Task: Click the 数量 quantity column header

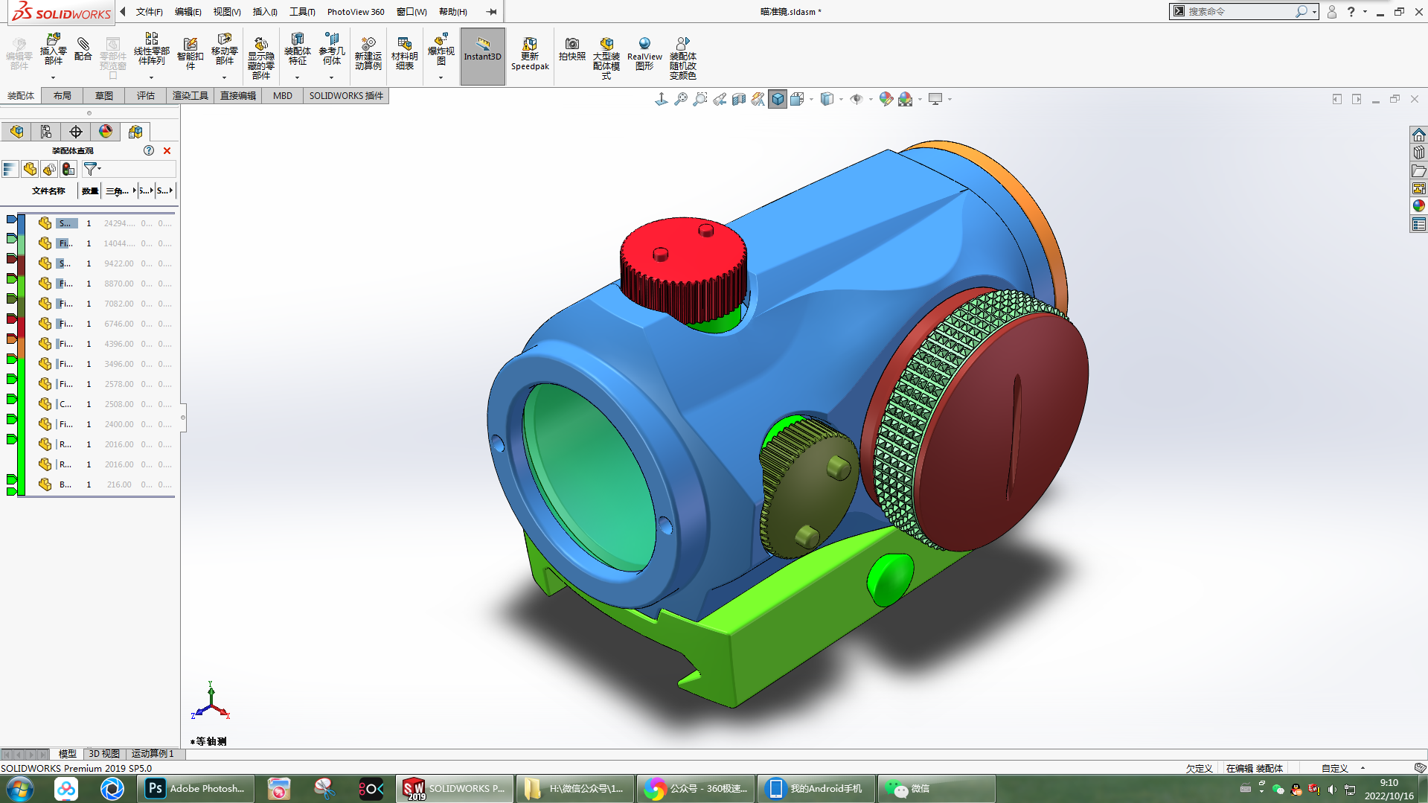Action: point(90,191)
